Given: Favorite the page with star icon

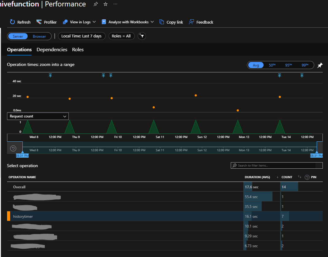Looking at the screenshot, I should (106, 4).
